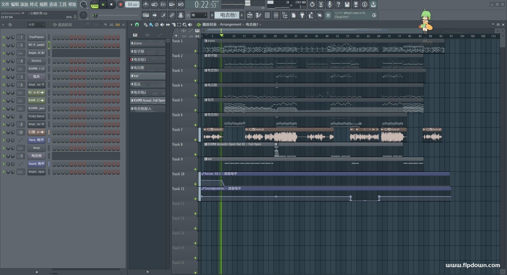Screen dimensions: 507x275
Task: Select the paint brush tool in playlist
Action: click(x=151, y=25)
